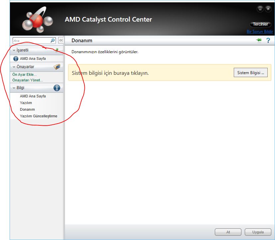This screenshot has width=275, height=240.
Task: Click the Önayarları Yönet link
Action: click(x=28, y=80)
